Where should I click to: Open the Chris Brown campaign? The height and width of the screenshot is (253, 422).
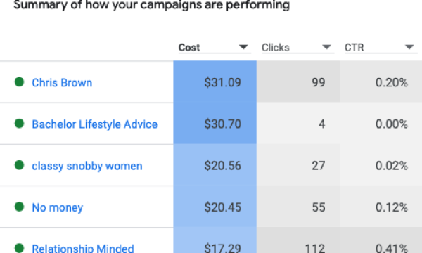coord(62,82)
